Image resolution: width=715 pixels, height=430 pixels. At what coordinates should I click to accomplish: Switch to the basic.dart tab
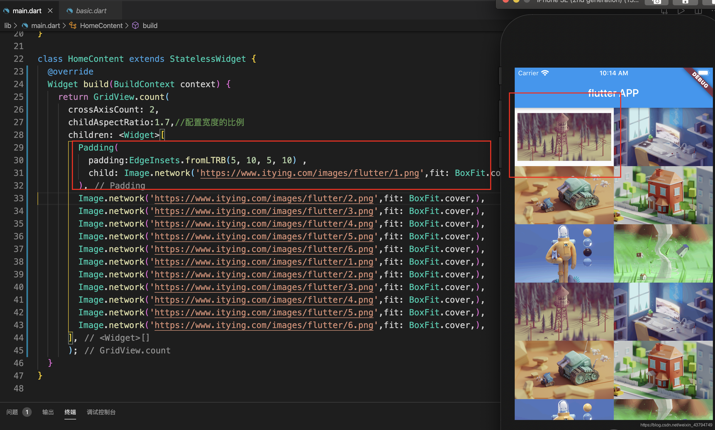tap(91, 11)
